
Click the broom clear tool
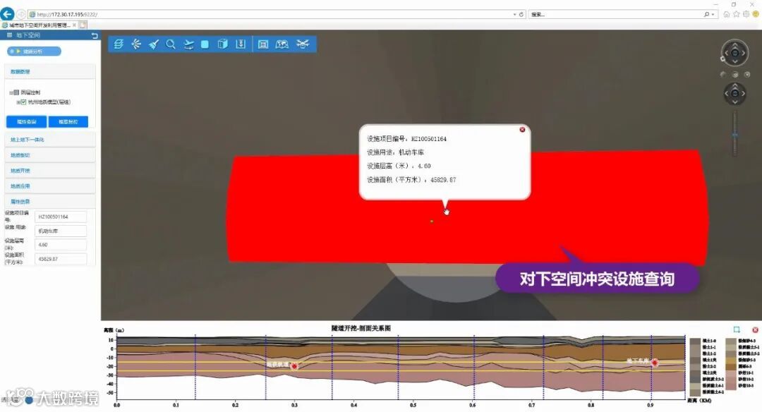(x=154, y=44)
